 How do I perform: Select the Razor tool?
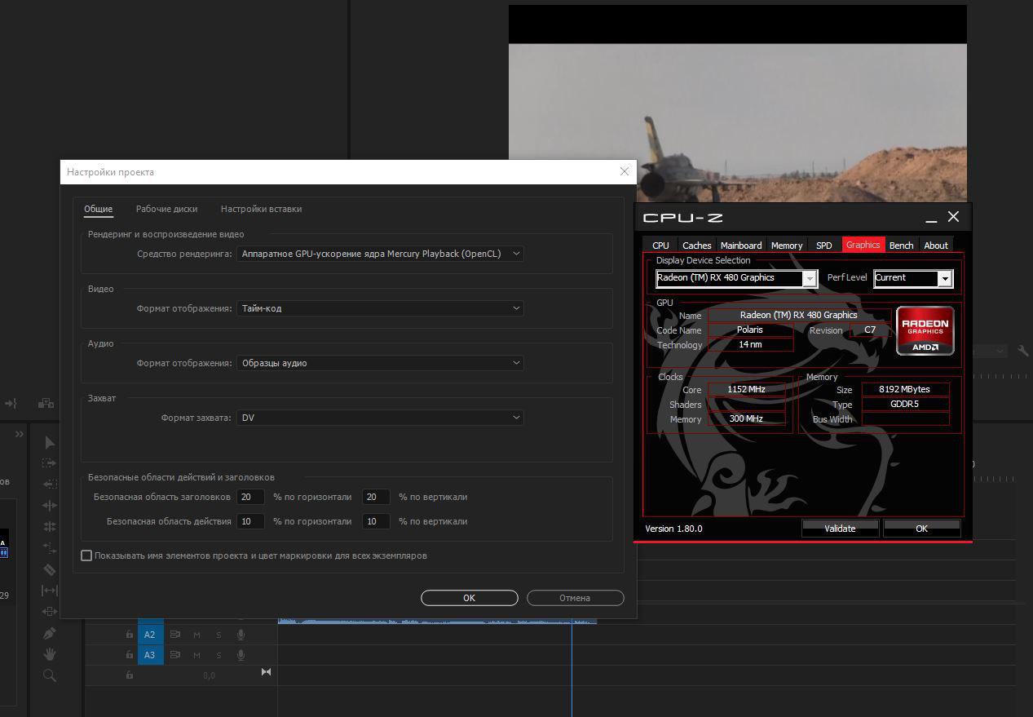(50, 569)
